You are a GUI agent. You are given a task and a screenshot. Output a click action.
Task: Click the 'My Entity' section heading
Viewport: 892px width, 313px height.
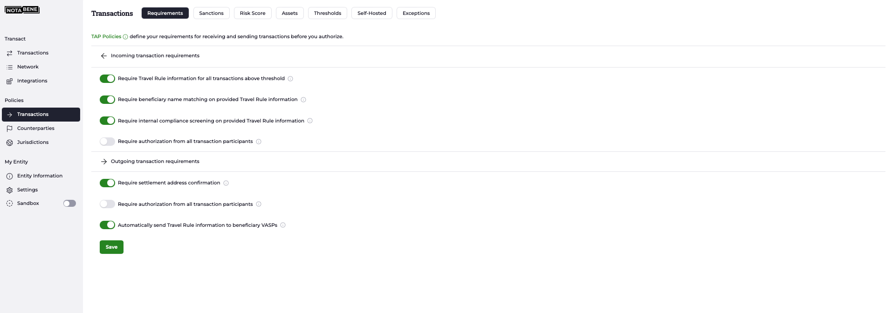[x=16, y=162]
